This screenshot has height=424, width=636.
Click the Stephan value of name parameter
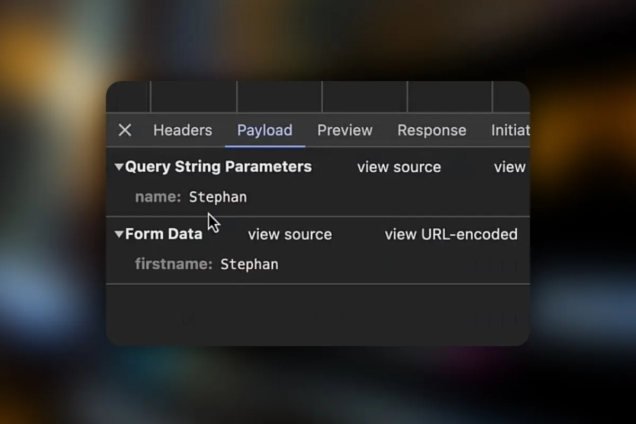pyautogui.click(x=218, y=197)
